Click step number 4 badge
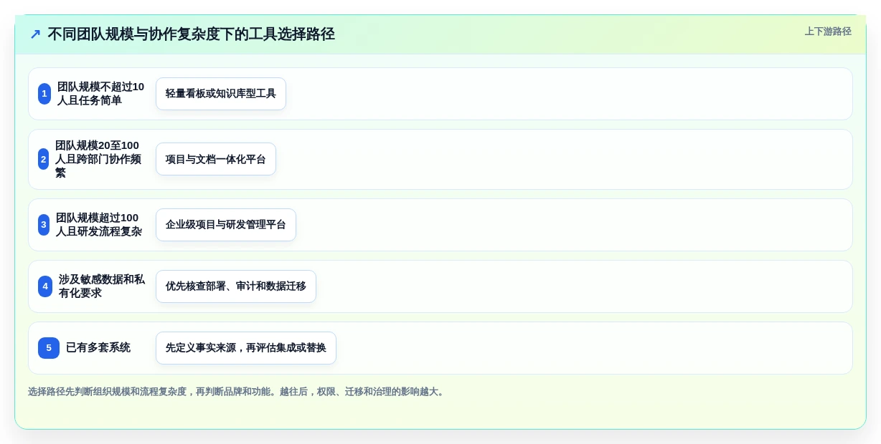Image resolution: width=881 pixels, height=444 pixels. pos(45,286)
